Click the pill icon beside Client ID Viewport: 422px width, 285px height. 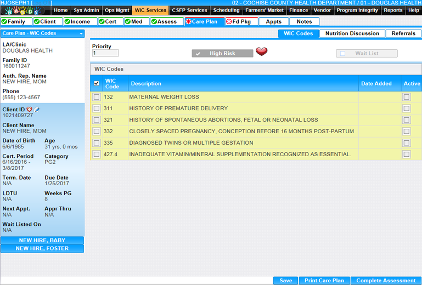[x=37, y=110]
